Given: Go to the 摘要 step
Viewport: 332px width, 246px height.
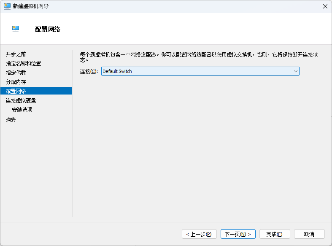Looking at the screenshot, I should tap(11, 119).
